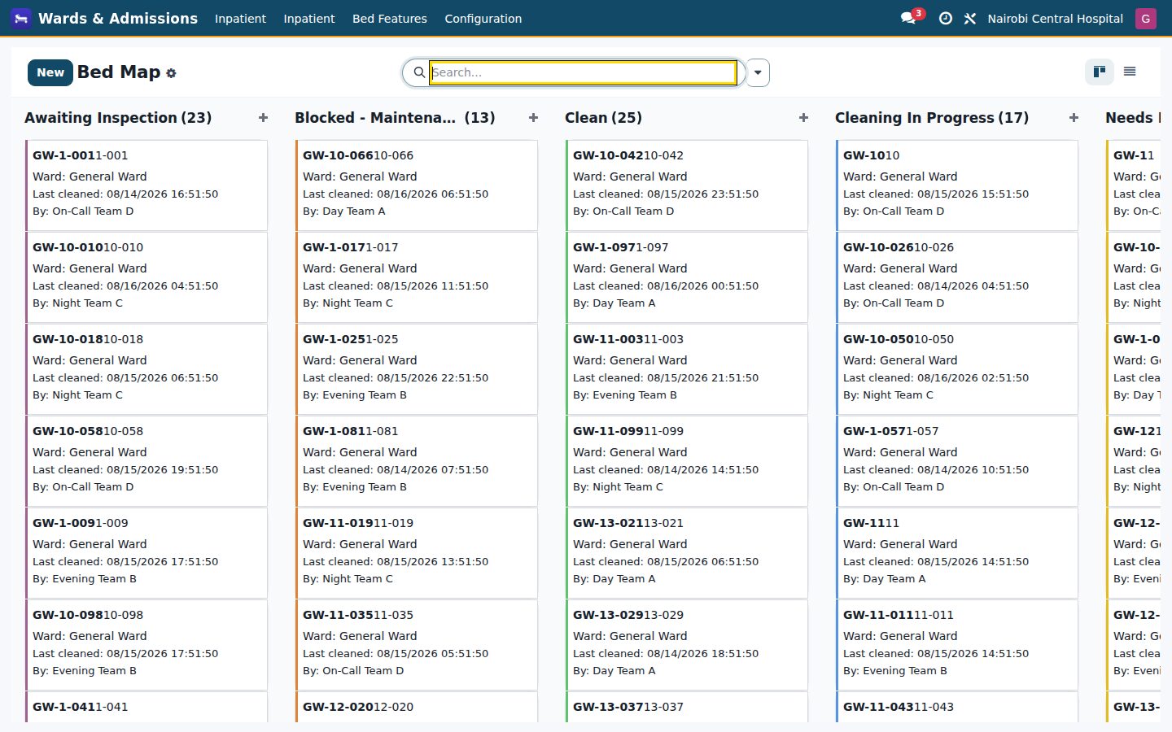Select bed card GW-10-098
1172x732 pixels.
coord(146,645)
